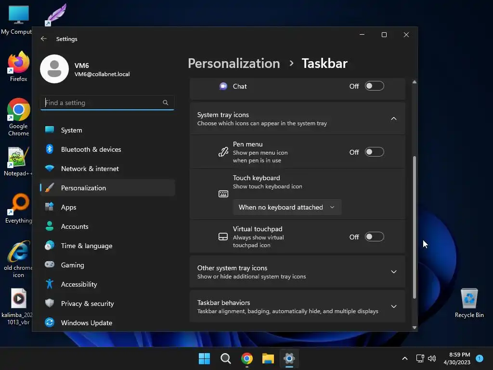Select the Everything search desktop icon
This screenshot has height=370, width=493.
(18, 209)
